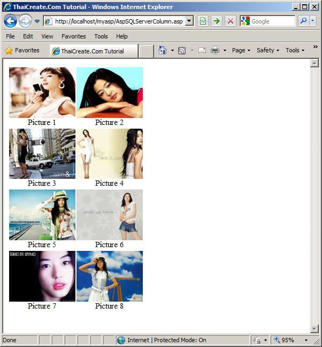Screen dimensions: 322x347
Task: Click the browser Back arrow button
Action: click(11, 21)
